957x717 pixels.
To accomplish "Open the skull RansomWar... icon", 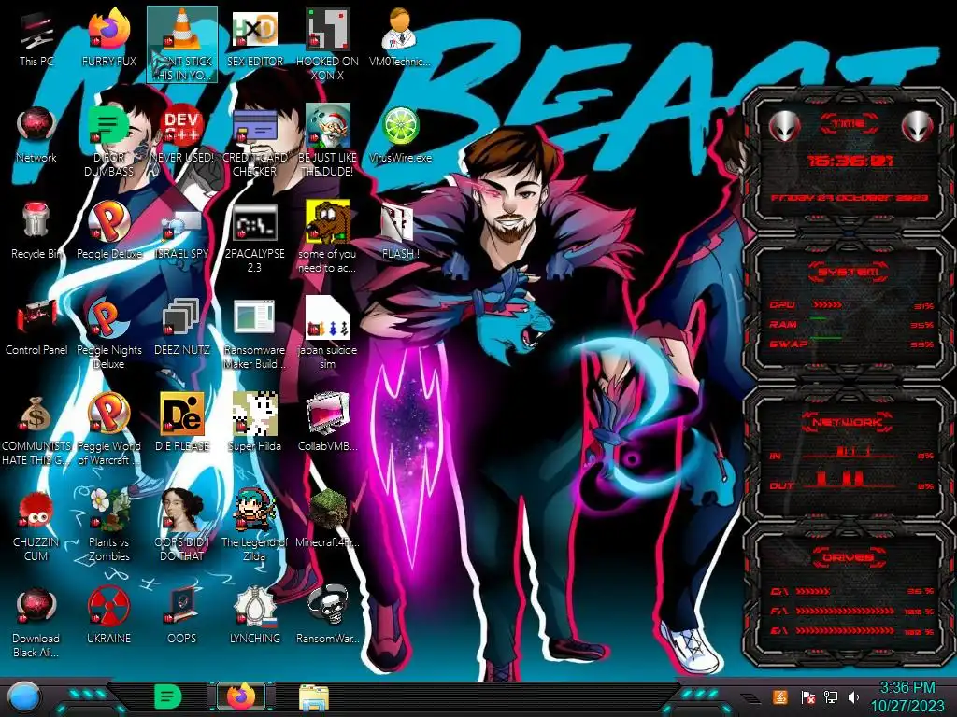I will coord(327,605).
